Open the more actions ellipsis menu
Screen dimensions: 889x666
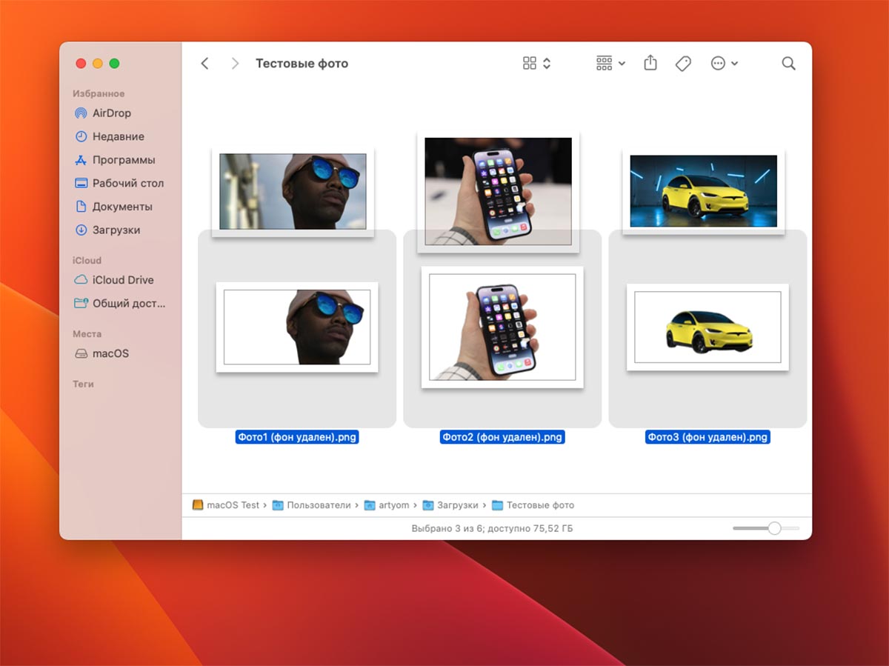point(724,64)
